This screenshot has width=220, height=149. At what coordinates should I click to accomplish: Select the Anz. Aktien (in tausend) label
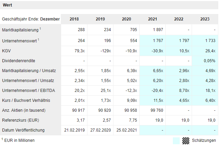click(x=24, y=110)
